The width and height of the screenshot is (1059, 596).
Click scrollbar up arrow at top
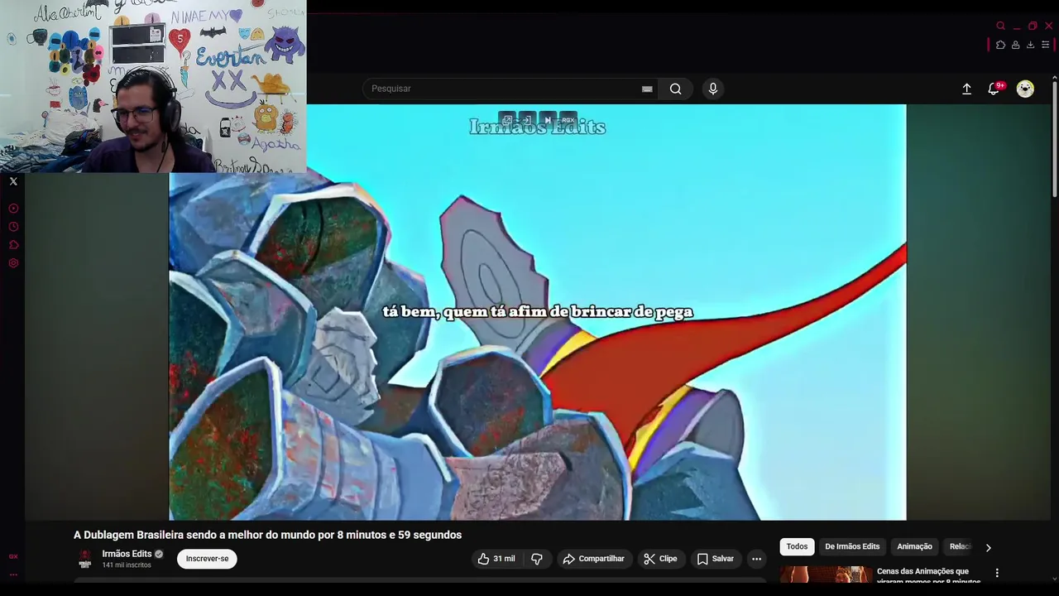(x=1054, y=77)
